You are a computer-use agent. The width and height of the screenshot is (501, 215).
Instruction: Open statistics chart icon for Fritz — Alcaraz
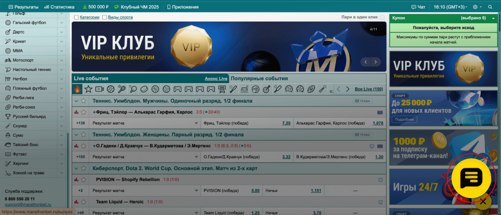(x=77, y=112)
